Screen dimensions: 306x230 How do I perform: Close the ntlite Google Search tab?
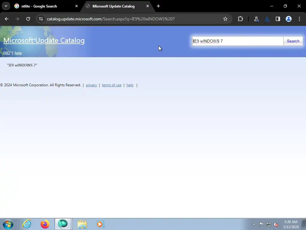[76, 6]
